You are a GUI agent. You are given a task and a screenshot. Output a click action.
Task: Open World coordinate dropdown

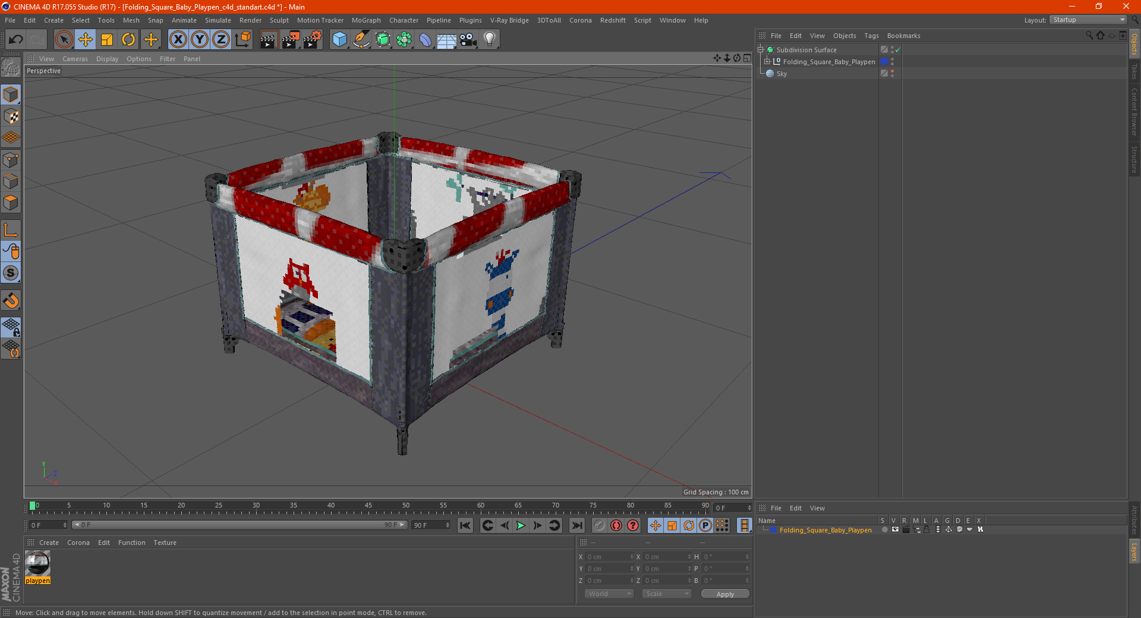(x=609, y=594)
